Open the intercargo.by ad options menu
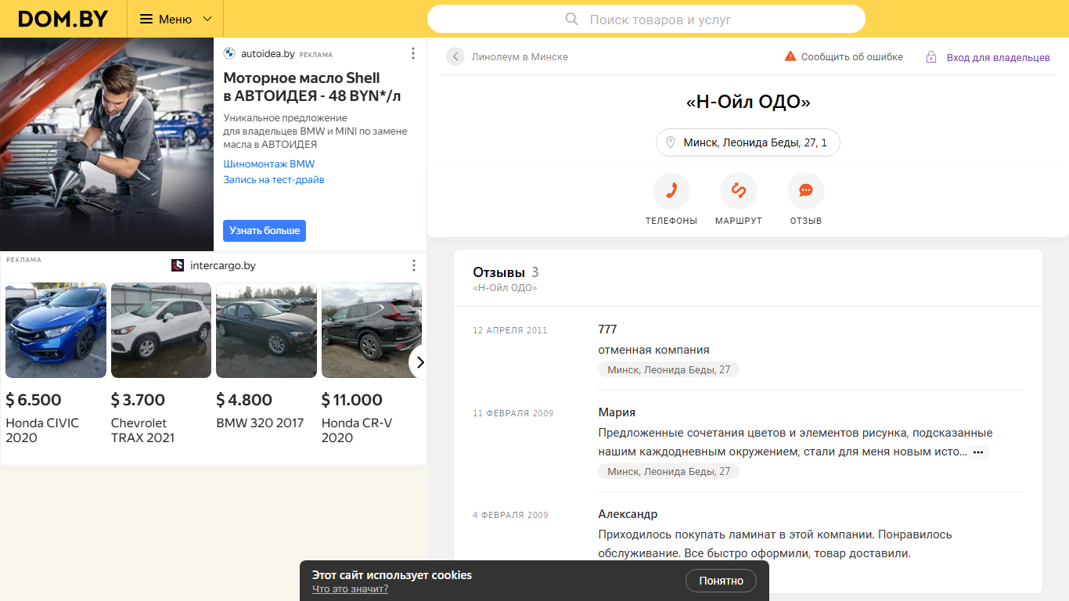This screenshot has width=1069, height=601. point(413,265)
